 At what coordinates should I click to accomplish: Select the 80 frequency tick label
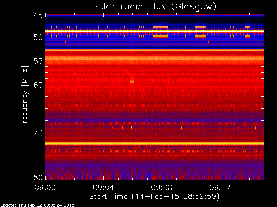tap(38, 177)
